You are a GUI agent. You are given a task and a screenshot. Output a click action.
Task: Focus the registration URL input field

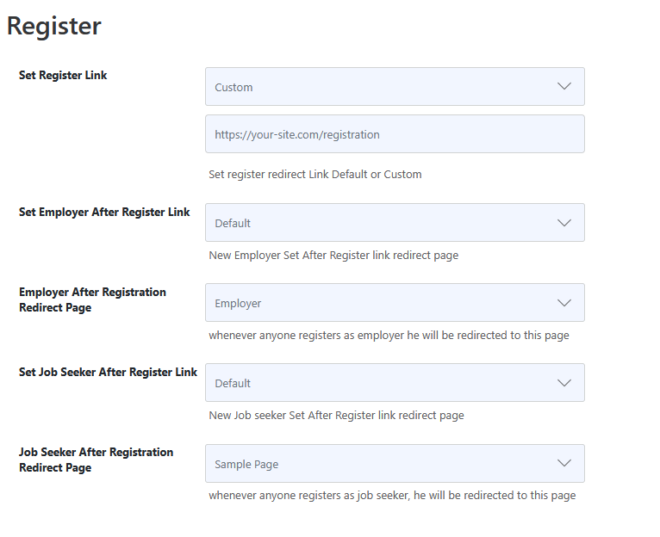395,134
